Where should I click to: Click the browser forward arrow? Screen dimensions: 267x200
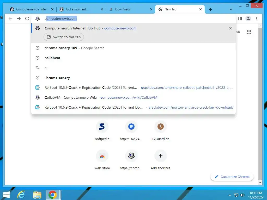[19, 18]
